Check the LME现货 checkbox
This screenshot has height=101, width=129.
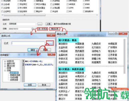[x=68, y=4]
